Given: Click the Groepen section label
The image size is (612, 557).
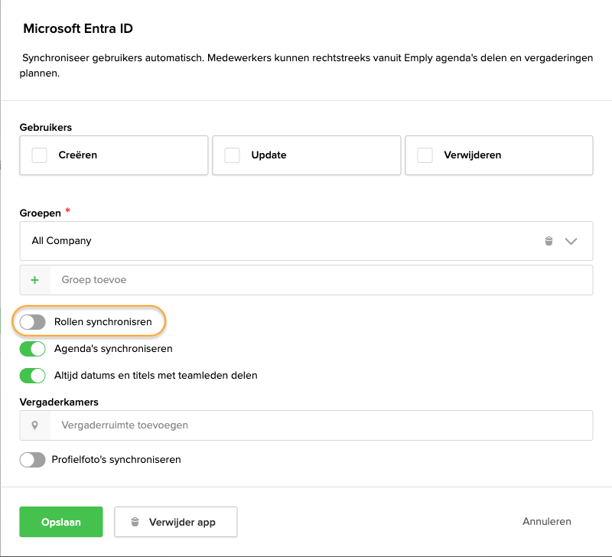Looking at the screenshot, I should 41,213.
